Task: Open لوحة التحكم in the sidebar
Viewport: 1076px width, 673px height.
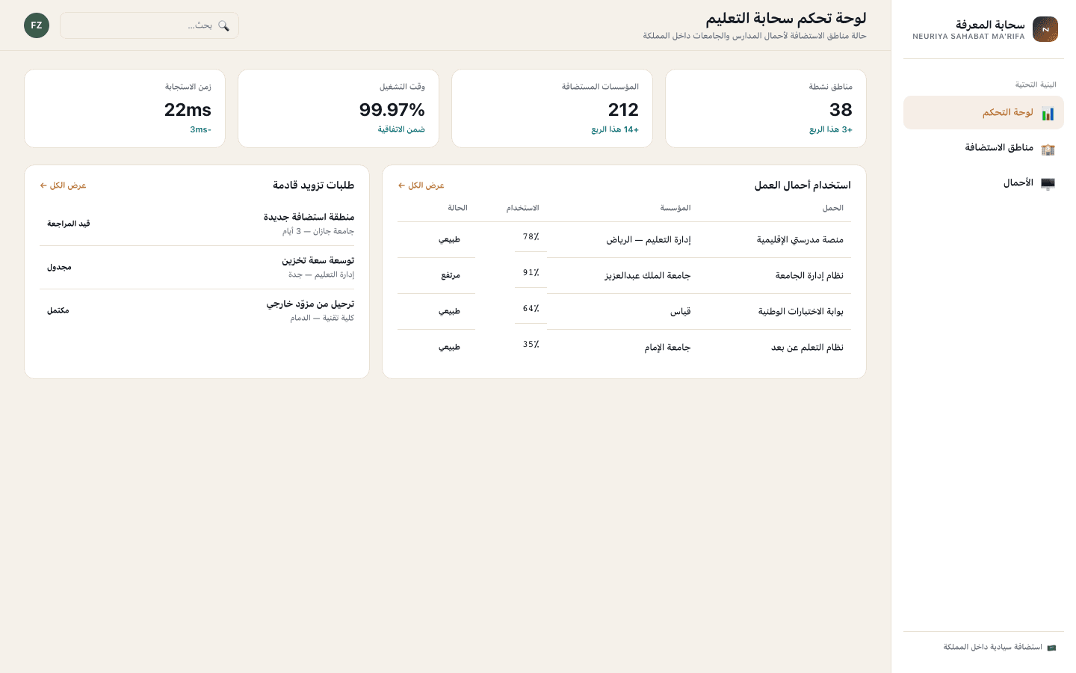Action: tap(983, 113)
